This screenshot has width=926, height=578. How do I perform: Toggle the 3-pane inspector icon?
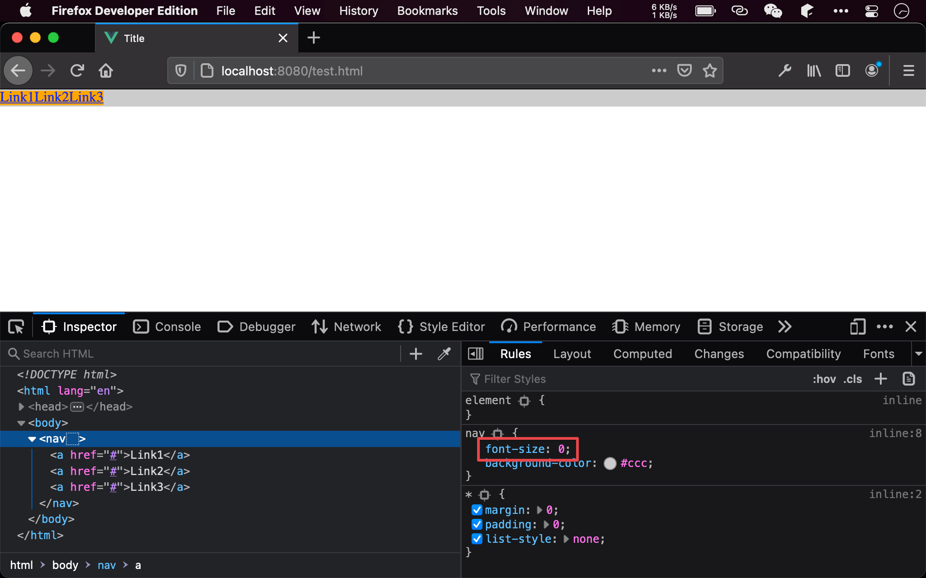(x=475, y=354)
